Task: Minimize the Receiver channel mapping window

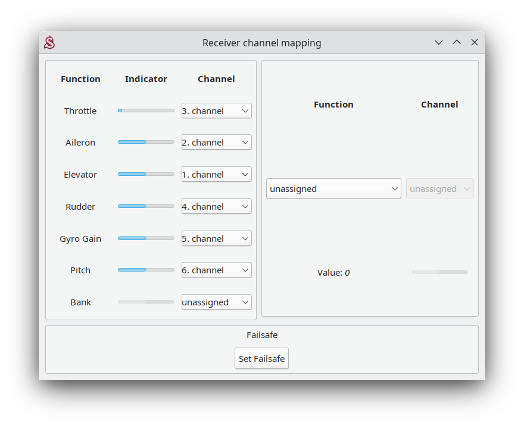Action: tap(439, 43)
